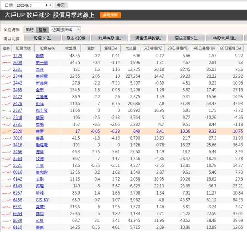
Task: Open stock code 2231 link
Action: pyautogui.click(x=17, y=69)
